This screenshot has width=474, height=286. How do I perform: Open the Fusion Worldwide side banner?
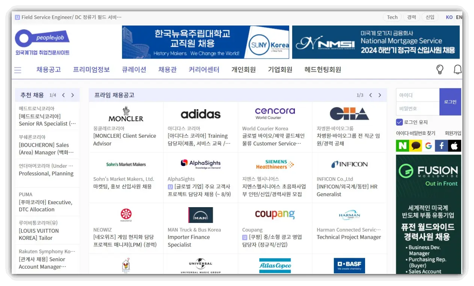[x=429, y=214]
